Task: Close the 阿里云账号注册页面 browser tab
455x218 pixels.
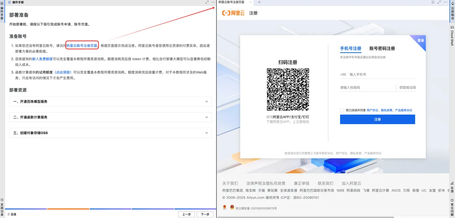Action: tap(250, 2)
